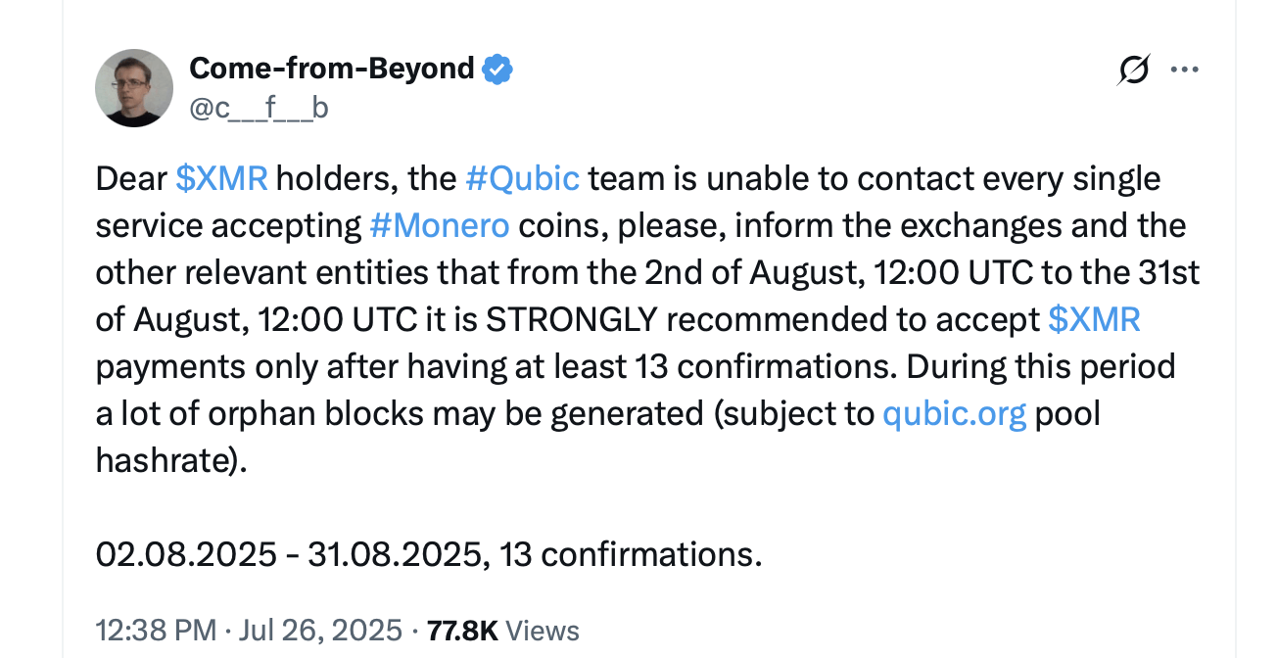Open the #Qubic hashtag
Viewport: 1277px width, 658px height.
pos(523,178)
